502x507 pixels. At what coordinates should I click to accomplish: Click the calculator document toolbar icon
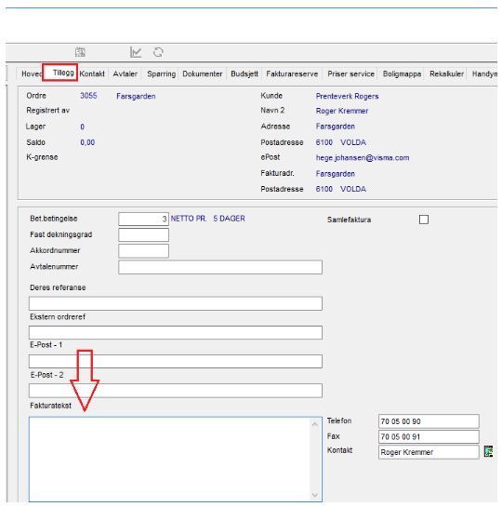[80, 52]
